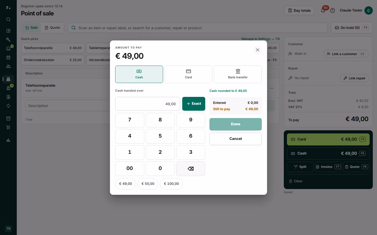The height and width of the screenshot is (235, 377).
Task: Open the shopping cart icon in sidebar
Action: point(8,127)
